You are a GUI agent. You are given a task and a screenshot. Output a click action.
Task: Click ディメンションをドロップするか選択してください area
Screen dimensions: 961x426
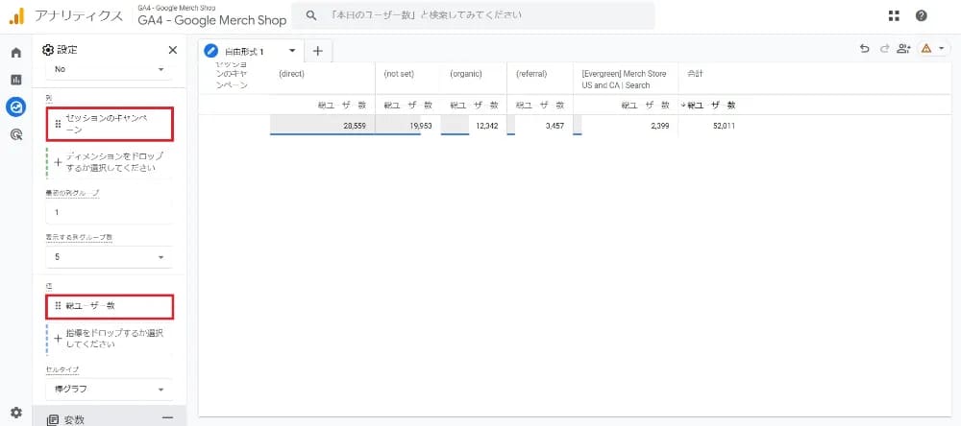pyautogui.click(x=110, y=162)
